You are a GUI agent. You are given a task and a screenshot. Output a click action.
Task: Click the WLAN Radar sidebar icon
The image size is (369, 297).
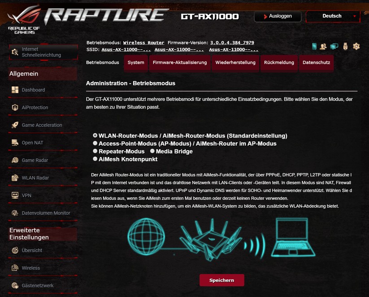coord(15,177)
